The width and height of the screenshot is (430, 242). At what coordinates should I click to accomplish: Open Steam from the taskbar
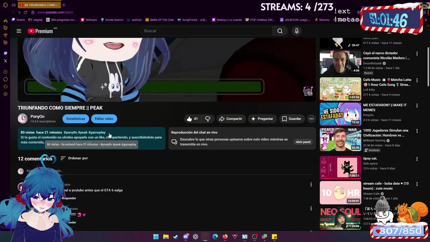point(175,237)
